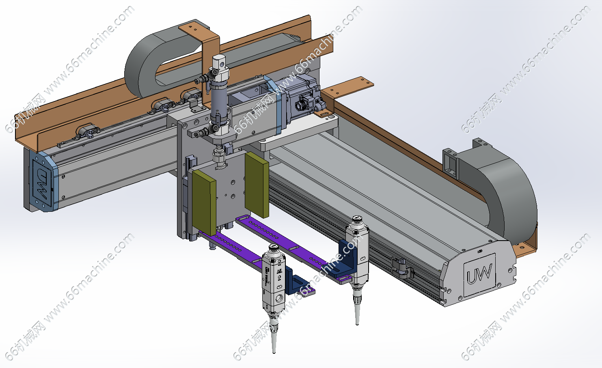The image size is (602, 368).
Task: Click the UW logo on the end cap
Action: tap(479, 274)
